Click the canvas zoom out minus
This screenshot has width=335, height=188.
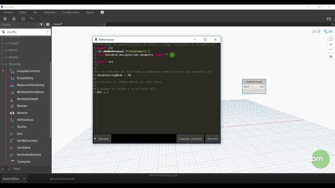[331, 50]
